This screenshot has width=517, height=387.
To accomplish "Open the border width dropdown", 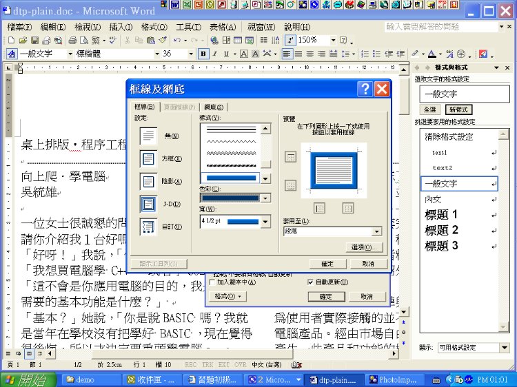I will [265, 222].
